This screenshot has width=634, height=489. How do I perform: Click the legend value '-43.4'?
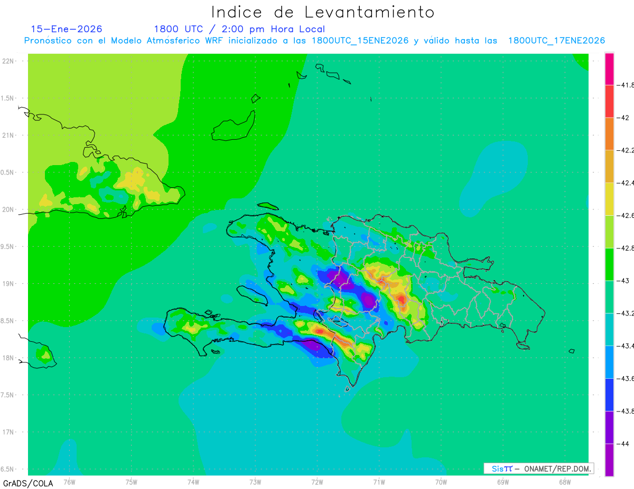pos(625,346)
